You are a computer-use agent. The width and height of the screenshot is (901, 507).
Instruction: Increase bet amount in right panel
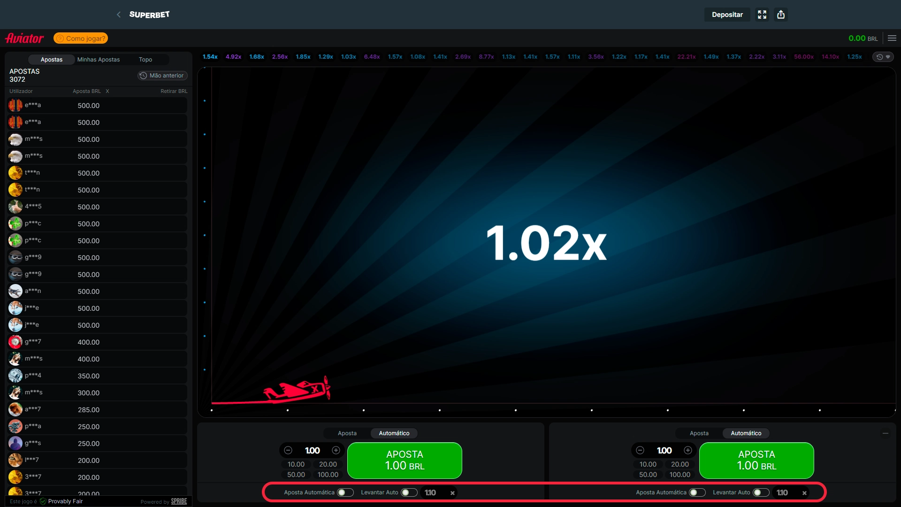click(x=688, y=450)
